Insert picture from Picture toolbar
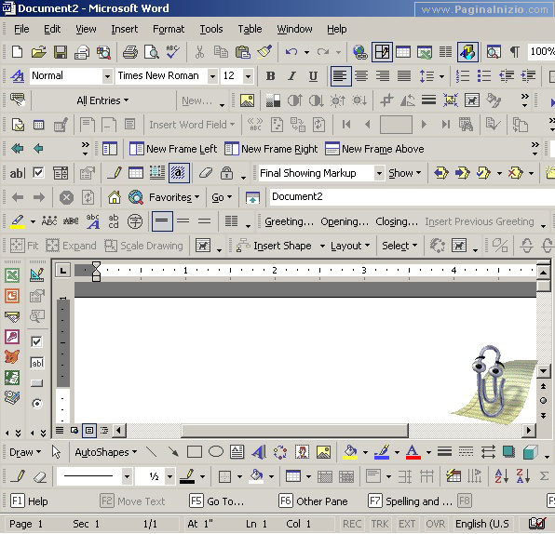 coord(247,100)
